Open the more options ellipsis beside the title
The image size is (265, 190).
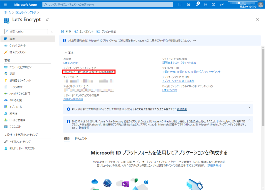[54, 19]
